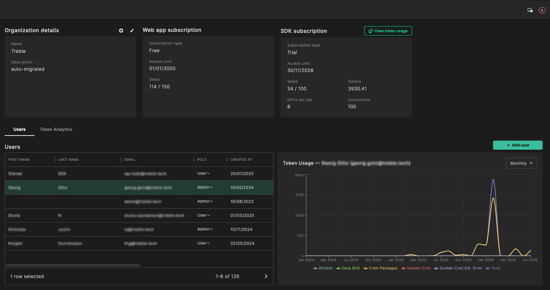This screenshot has height=290, width=550.
Task: Click the created date 07/03/2025
Action: point(242,216)
